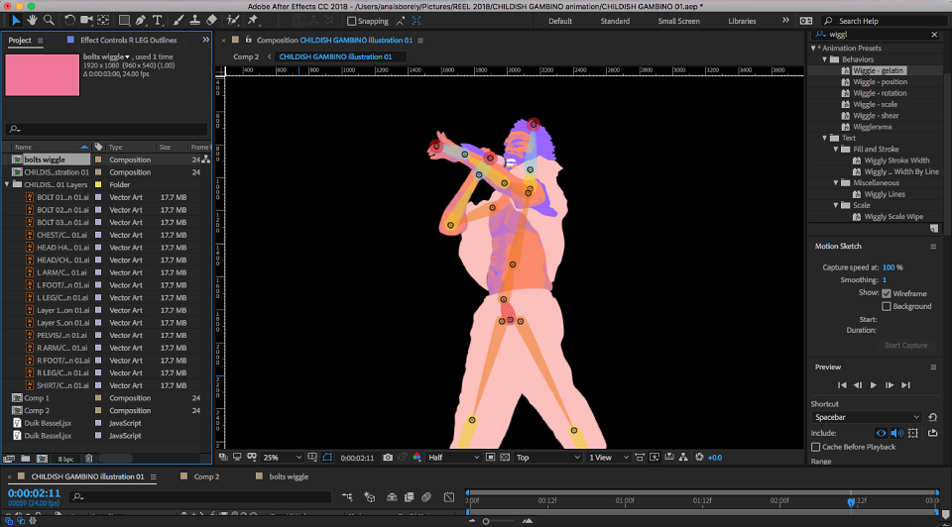Enable Cache Before Playback checkbox
This screenshot has width=952, height=527.
coord(816,447)
